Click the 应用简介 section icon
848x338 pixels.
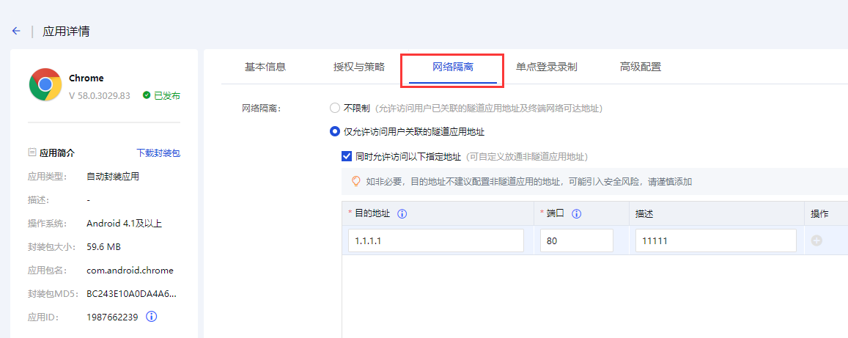pos(32,153)
